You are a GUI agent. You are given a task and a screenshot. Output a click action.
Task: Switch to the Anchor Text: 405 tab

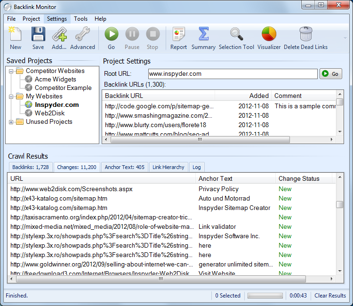[x=125, y=167]
